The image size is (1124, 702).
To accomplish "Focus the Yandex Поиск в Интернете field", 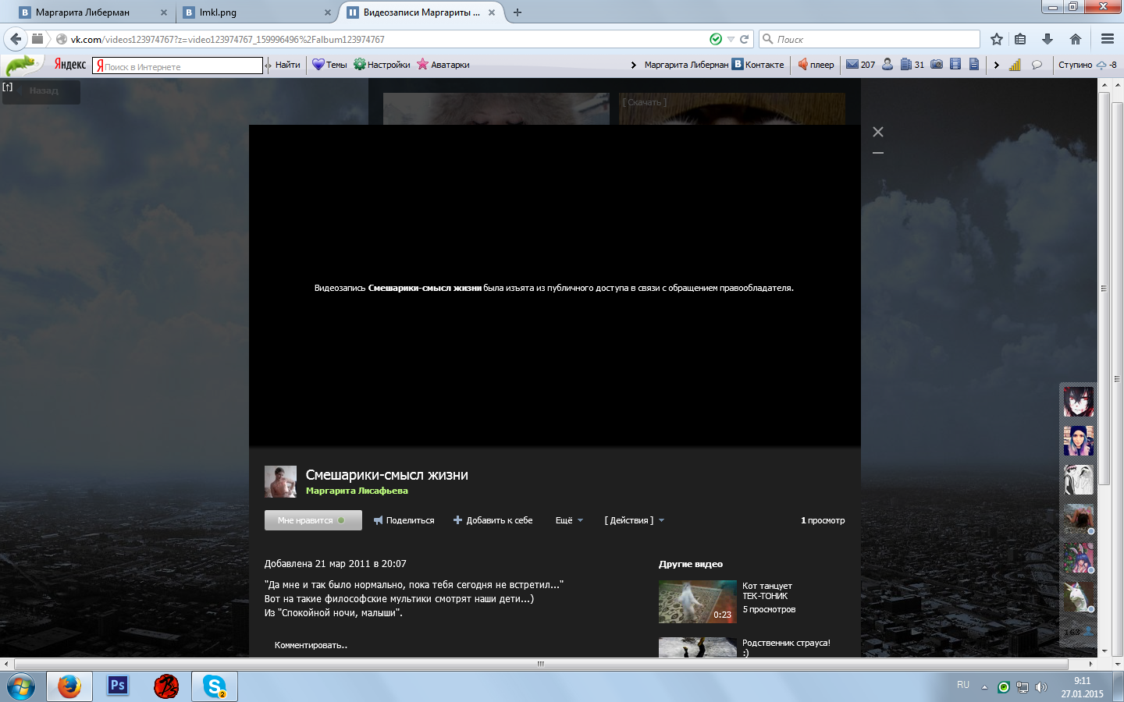I will tap(177, 66).
